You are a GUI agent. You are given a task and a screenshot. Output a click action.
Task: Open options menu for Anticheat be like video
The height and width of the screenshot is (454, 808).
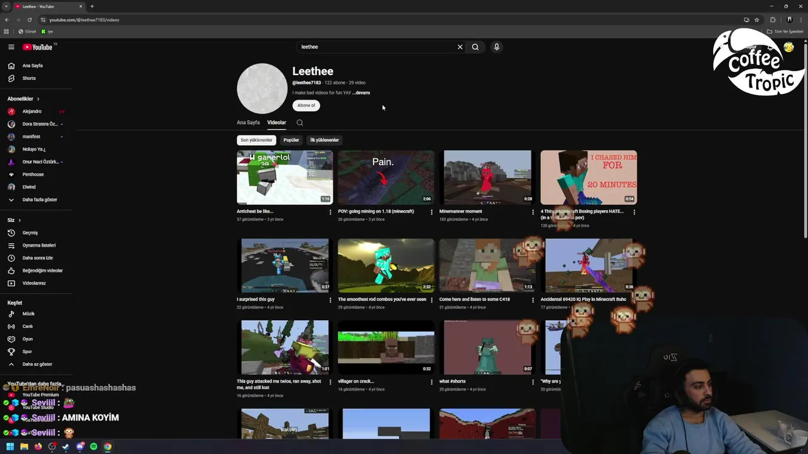coord(330,212)
